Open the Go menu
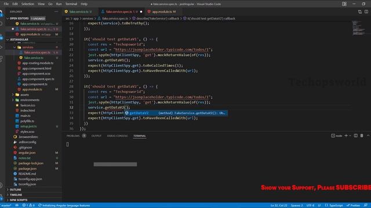This screenshot has width=371, height=208. click(x=50, y=4)
